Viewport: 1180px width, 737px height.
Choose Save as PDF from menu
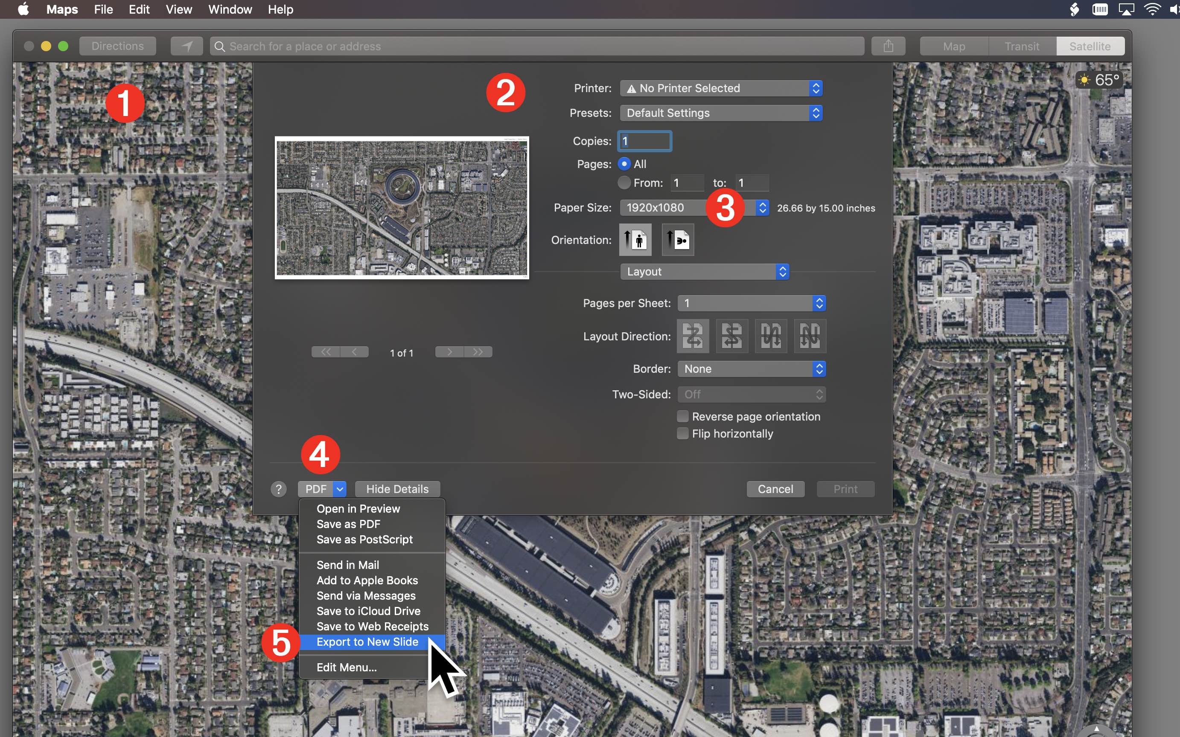pos(348,524)
